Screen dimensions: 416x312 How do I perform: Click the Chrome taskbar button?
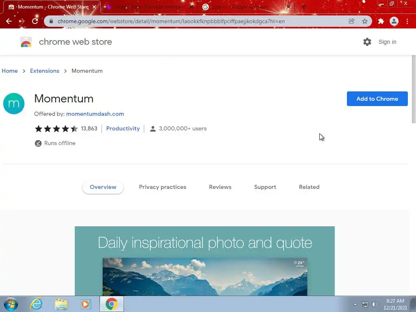112,304
